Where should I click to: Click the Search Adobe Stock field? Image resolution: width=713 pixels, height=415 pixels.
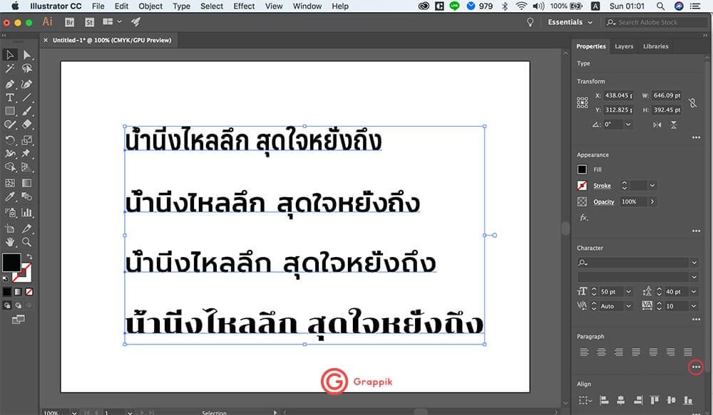tap(655, 22)
